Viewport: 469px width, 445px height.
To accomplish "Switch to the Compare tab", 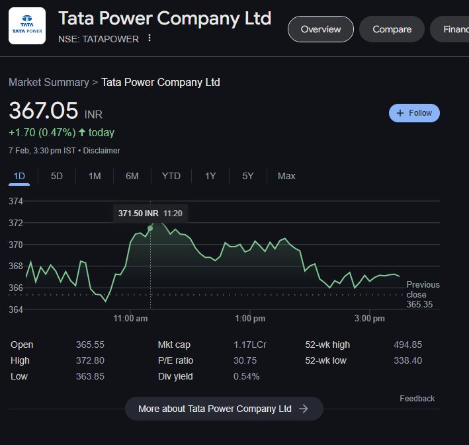I will pyautogui.click(x=392, y=29).
